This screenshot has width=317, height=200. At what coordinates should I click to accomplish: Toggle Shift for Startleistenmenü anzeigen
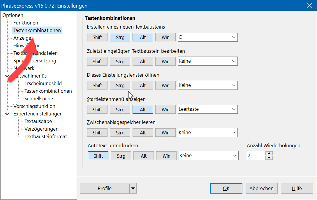pos(97,109)
